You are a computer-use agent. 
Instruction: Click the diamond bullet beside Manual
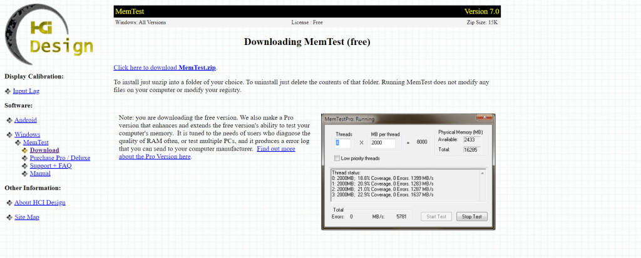click(x=25, y=174)
